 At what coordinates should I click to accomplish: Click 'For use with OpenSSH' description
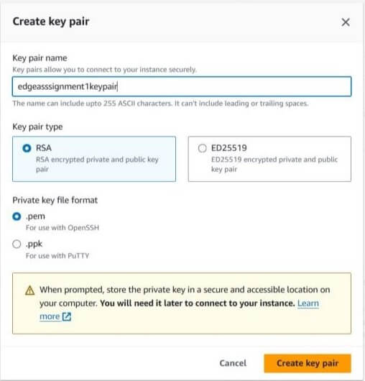[63, 228]
